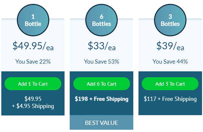Click the Add 1 To Cart button
The width and height of the screenshot is (203, 132).
tap(33, 84)
